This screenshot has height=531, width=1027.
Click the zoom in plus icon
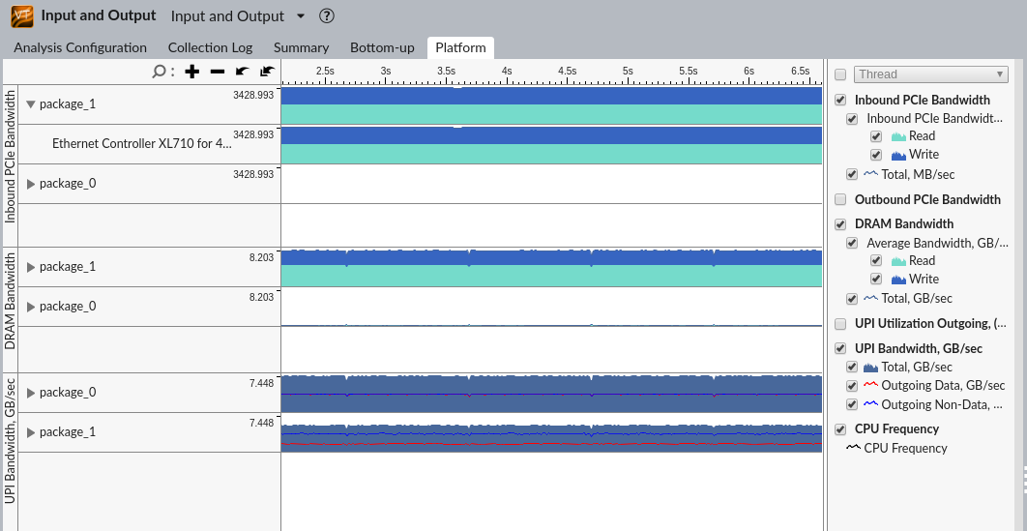(x=192, y=71)
